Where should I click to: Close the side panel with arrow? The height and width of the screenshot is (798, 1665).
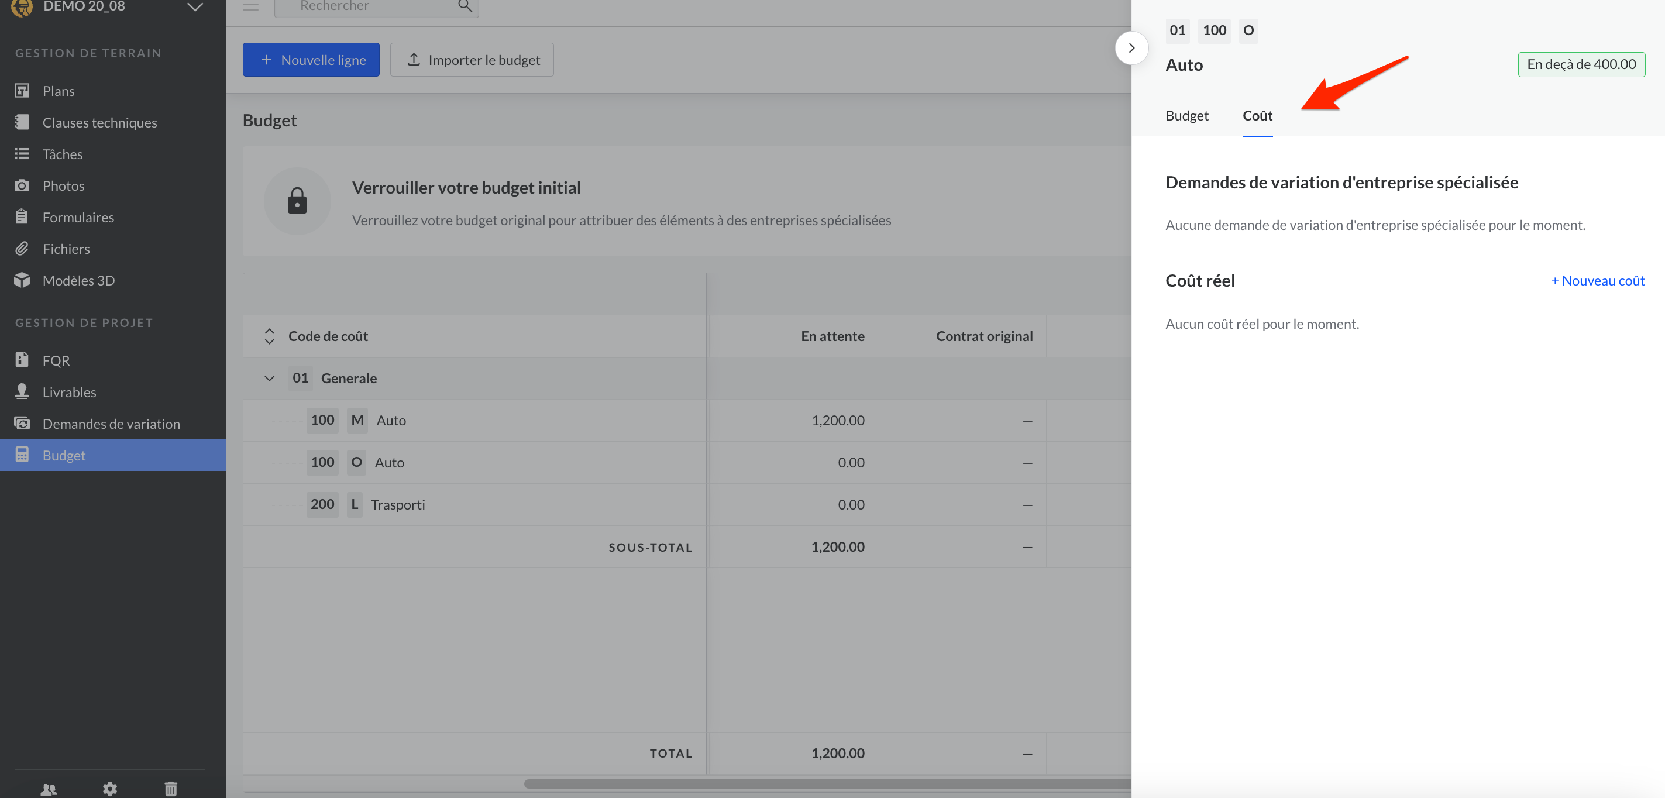pyautogui.click(x=1131, y=48)
